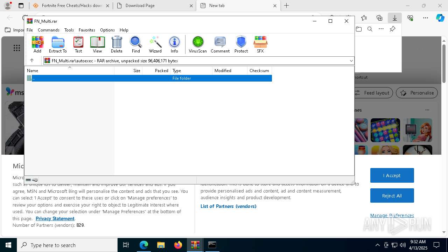
Task: Open the games card more options
Action: tap(427, 110)
